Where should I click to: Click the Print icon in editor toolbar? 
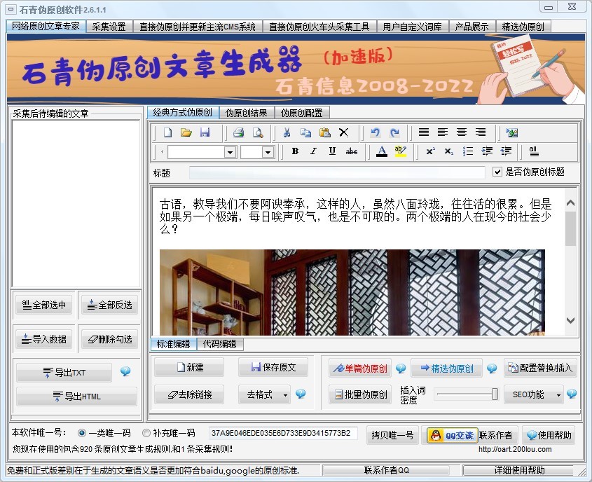[x=239, y=132]
